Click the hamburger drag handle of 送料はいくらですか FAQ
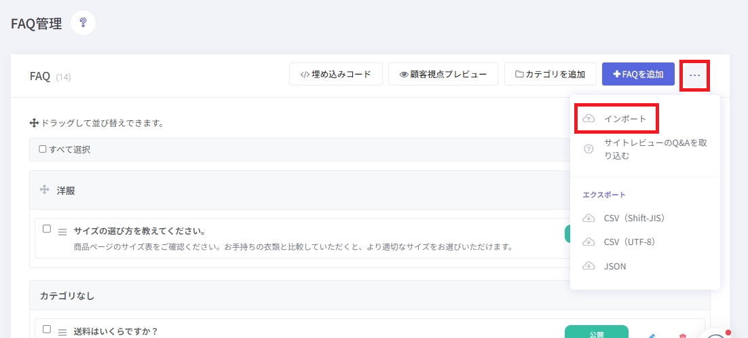 click(x=62, y=332)
